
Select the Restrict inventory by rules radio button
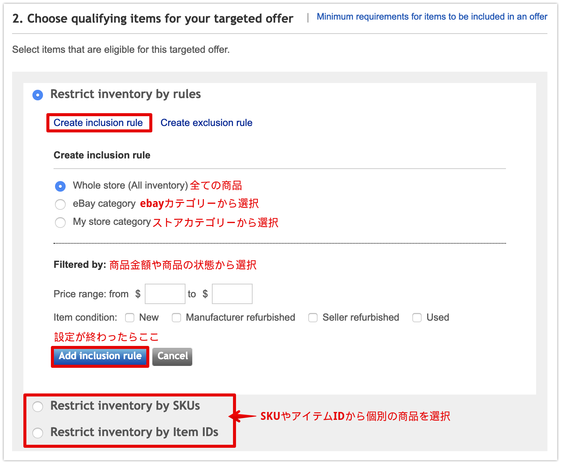pos(38,95)
